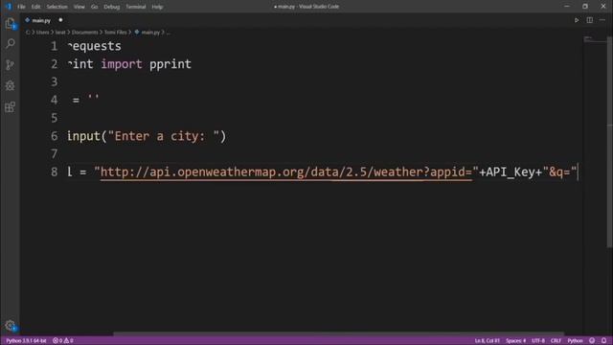Place cursor on "Enter a city: " string
Viewport: 613px width, 345px height.
(164, 136)
